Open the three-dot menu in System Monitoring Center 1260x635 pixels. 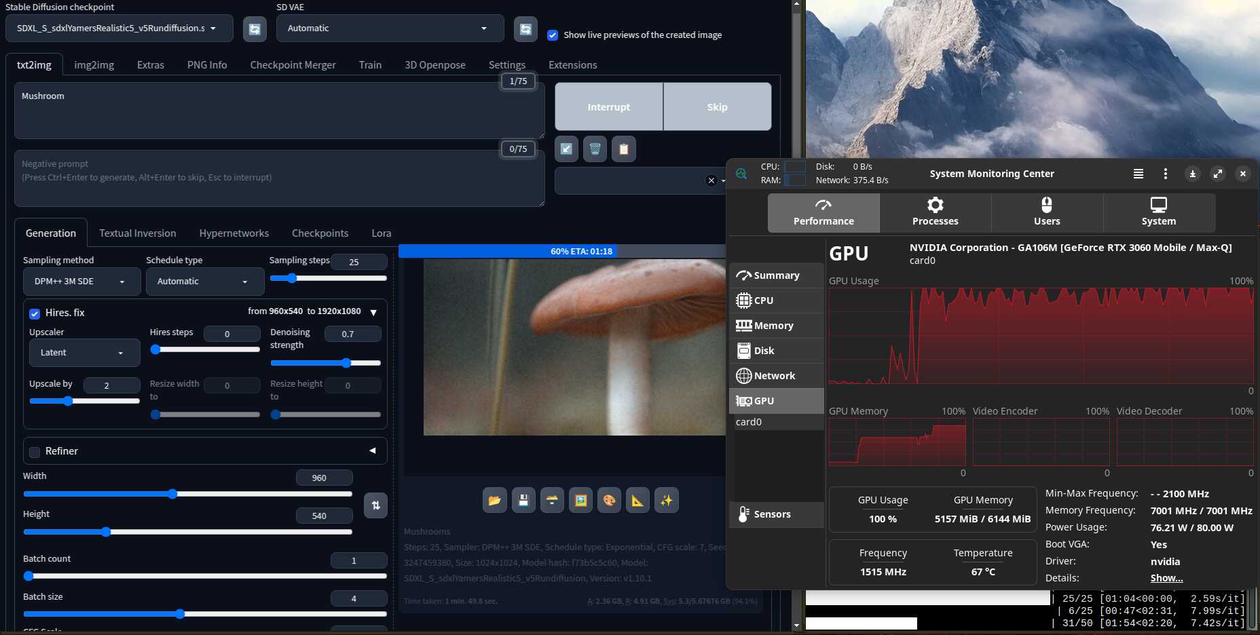(1166, 174)
